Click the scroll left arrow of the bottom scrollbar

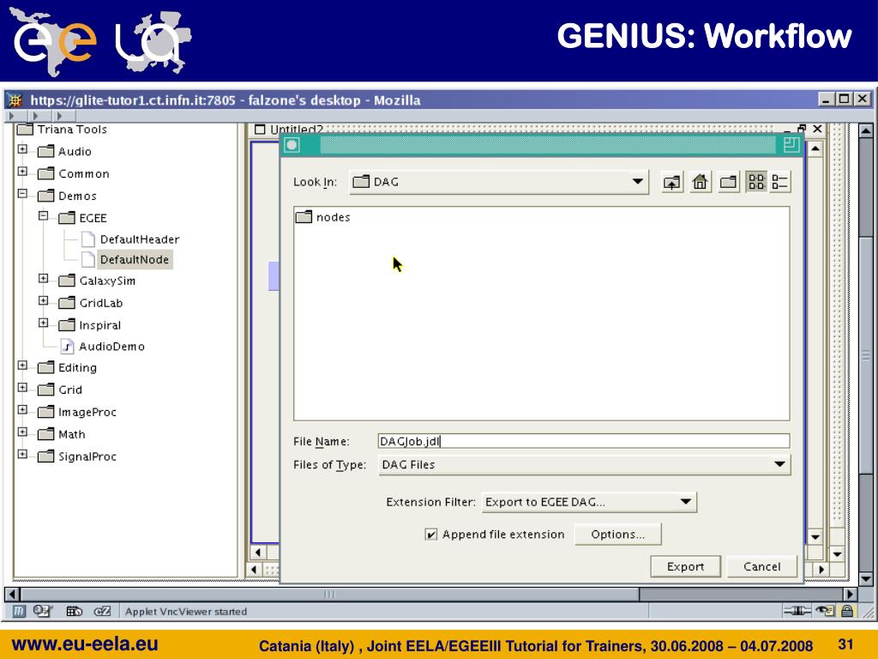[x=12, y=594]
